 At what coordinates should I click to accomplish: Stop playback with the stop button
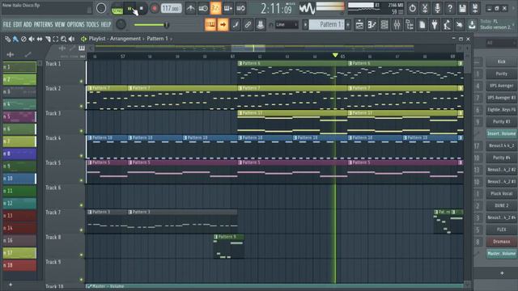point(142,9)
